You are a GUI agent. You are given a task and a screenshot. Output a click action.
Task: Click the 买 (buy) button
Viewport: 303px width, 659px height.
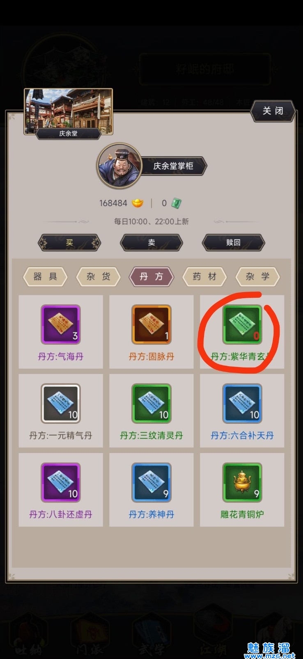click(x=69, y=243)
